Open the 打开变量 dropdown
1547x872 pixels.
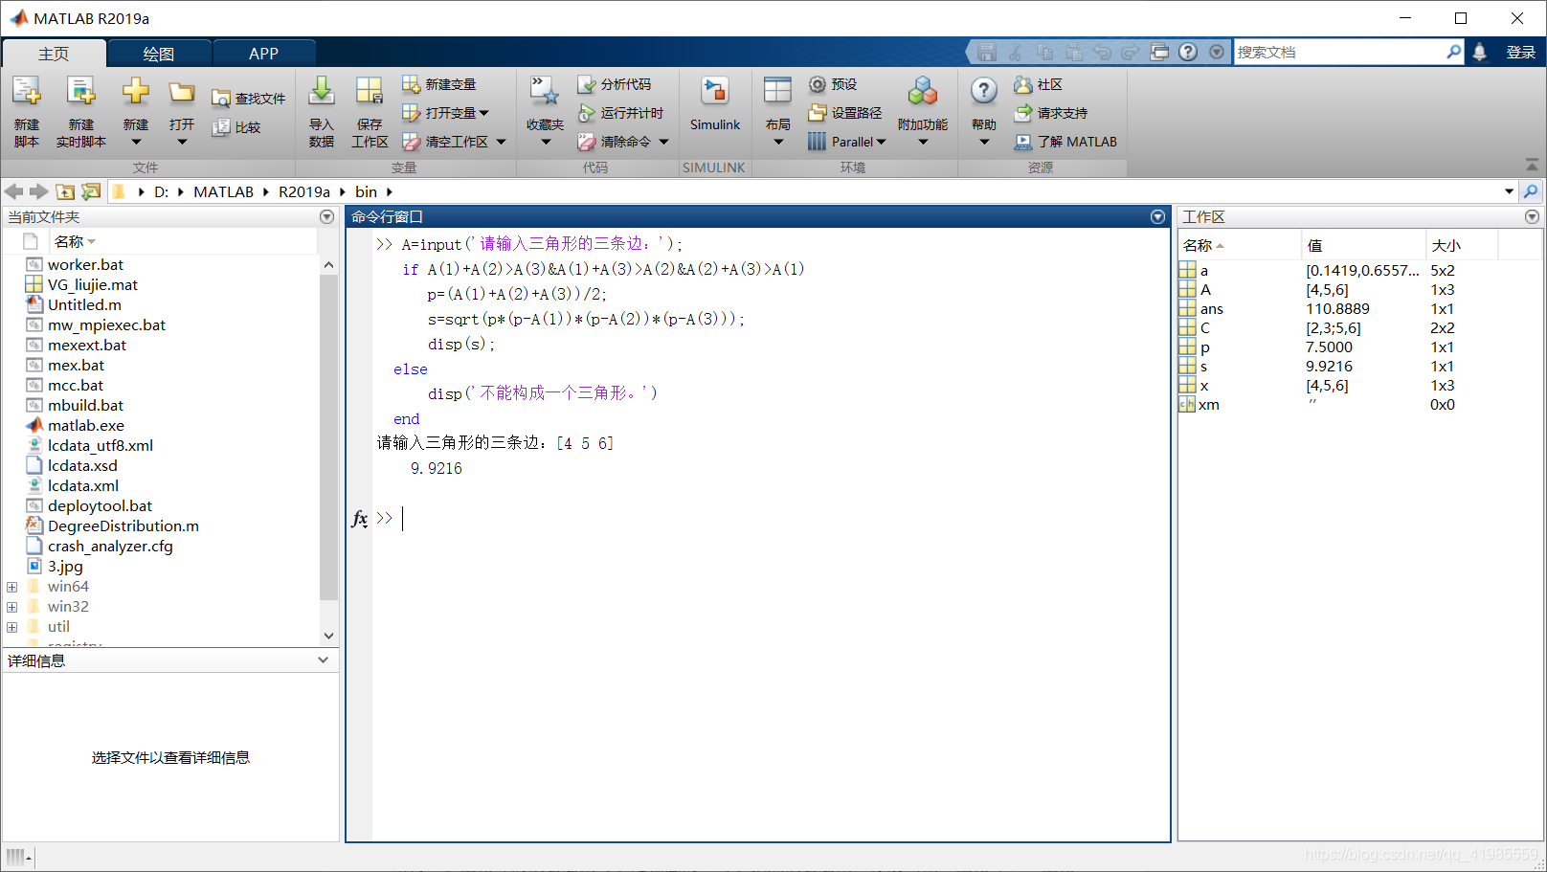(x=445, y=113)
